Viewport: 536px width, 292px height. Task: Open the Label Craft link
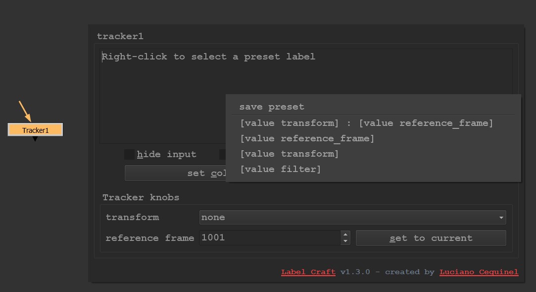tap(308, 272)
